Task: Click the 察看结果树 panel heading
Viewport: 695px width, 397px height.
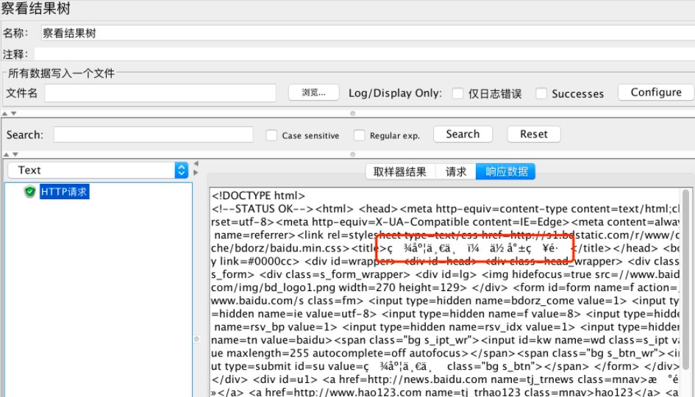Action: tap(35, 8)
